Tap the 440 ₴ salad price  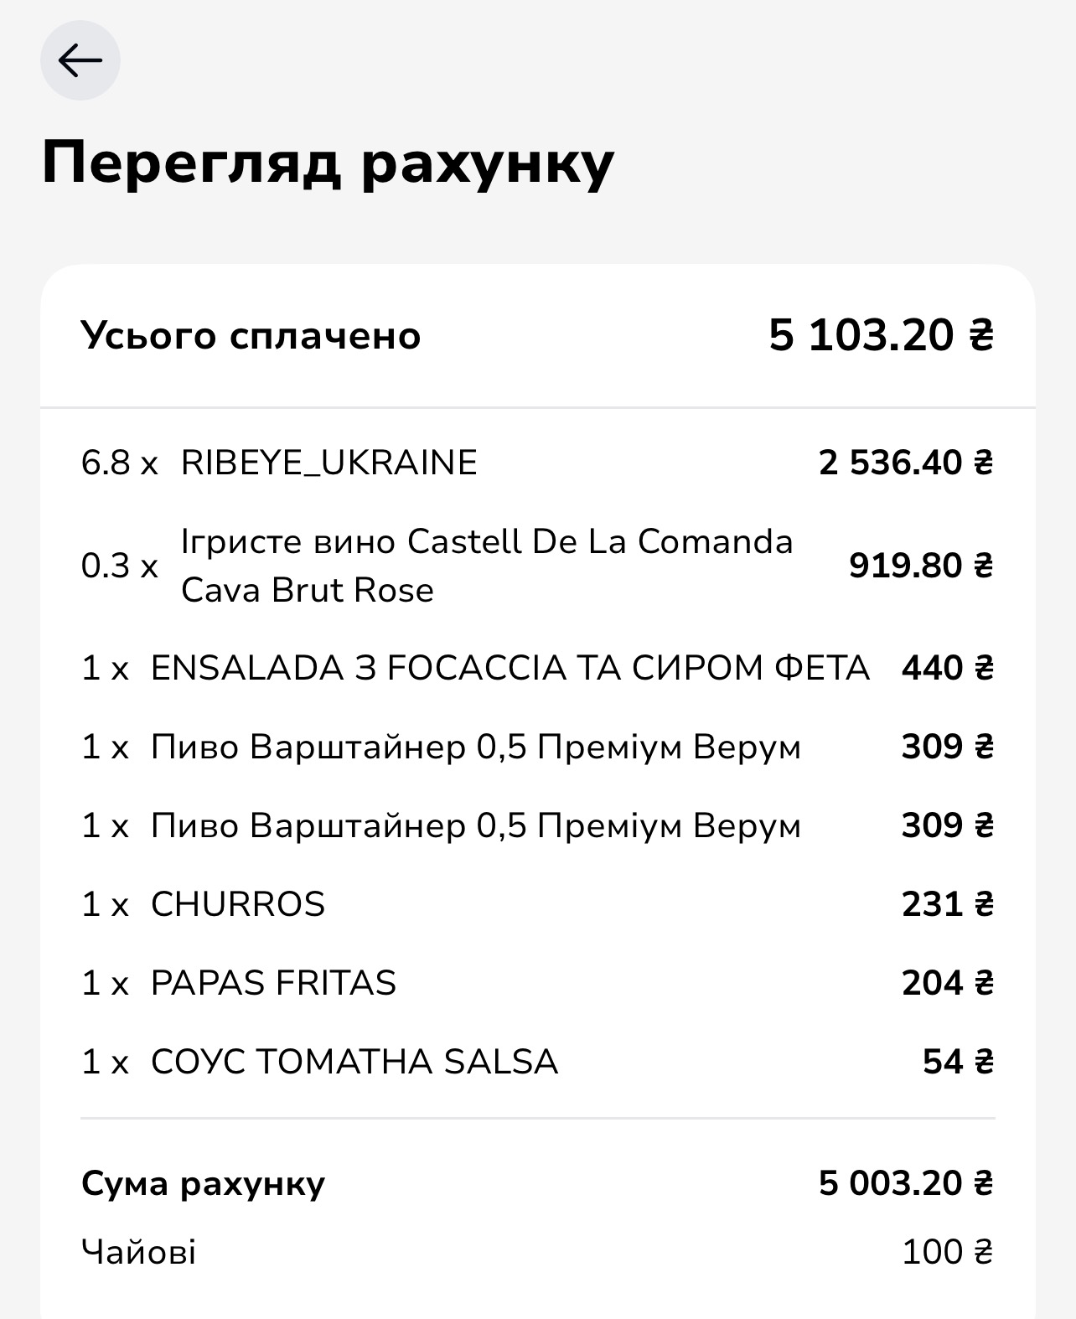[948, 668]
